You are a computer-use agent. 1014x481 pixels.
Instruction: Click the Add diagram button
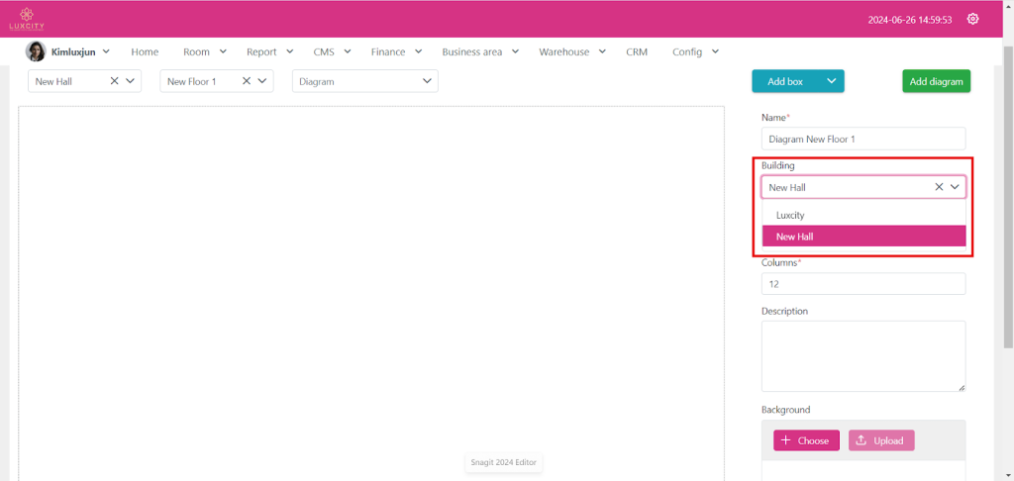pyautogui.click(x=936, y=81)
